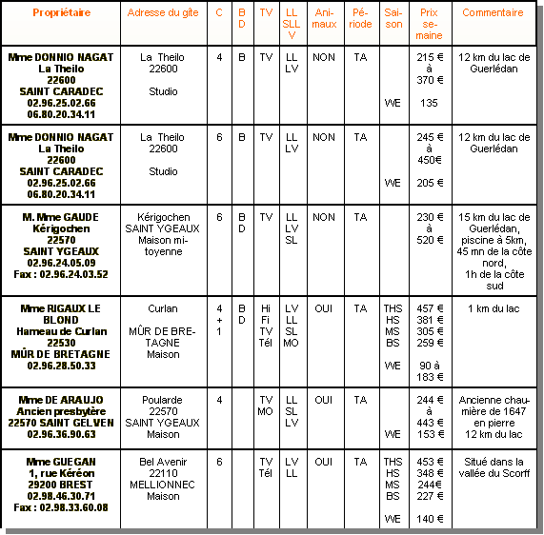Click the Commentaire column header
Image resolution: width=544 pixels, height=535 pixels.
click(x=493, y=12)
